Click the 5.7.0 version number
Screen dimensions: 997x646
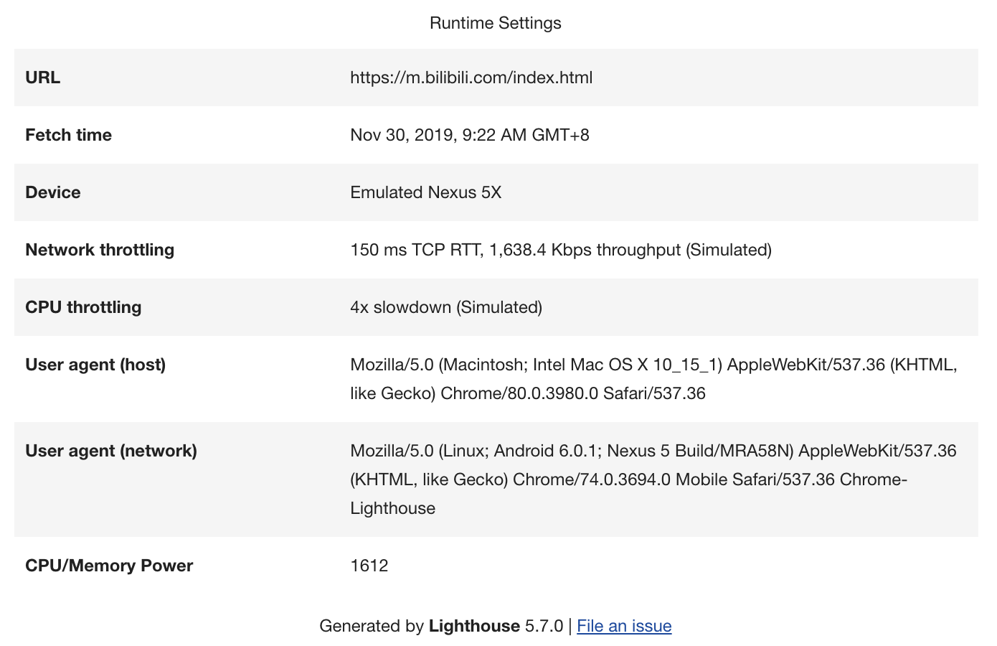coord(544,626)
